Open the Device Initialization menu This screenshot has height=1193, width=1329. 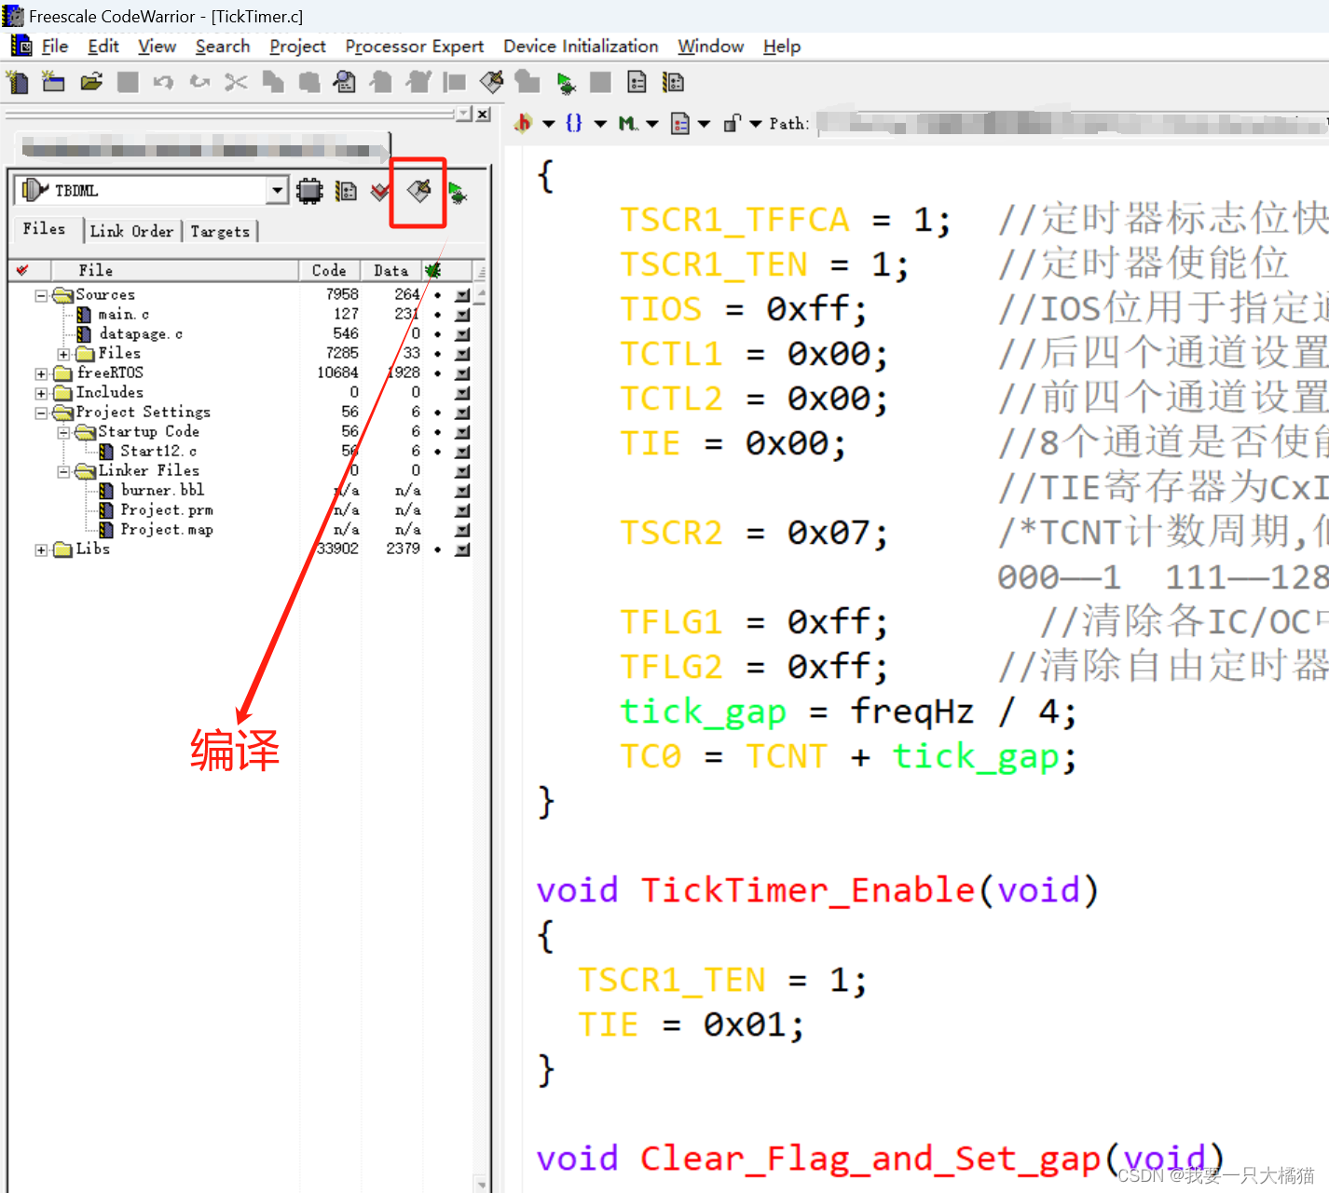click(x=580, y=46)
